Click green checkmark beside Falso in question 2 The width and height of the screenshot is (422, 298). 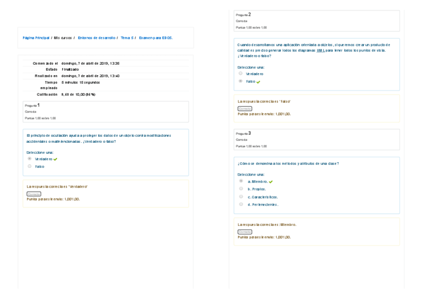(x=258, y=82)
